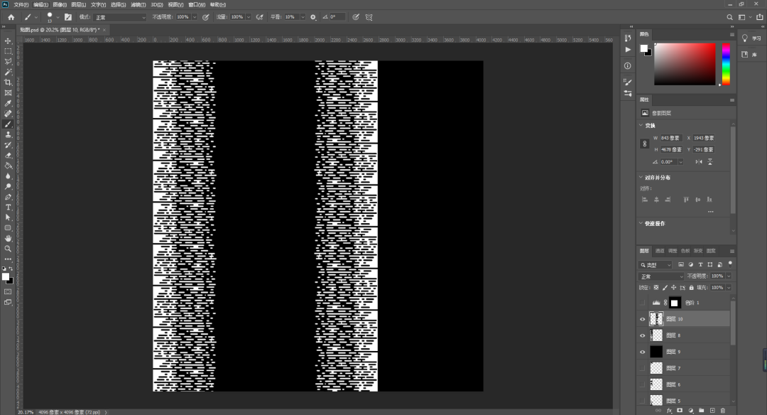The height and width of the screenshot is (415, 767).
Task: Click the foreground color swatch in toolbox
Action: (x=6, y=276)
